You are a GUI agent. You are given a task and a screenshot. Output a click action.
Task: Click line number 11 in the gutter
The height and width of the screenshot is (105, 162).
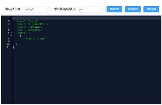coord(8,47)
